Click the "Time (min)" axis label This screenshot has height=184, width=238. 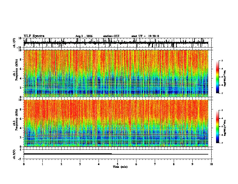[120, 167]
